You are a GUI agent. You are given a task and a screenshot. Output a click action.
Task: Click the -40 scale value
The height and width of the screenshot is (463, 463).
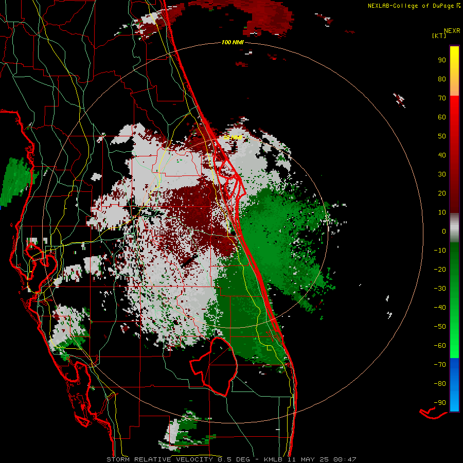pyautogui.click(x=440, y=308)
